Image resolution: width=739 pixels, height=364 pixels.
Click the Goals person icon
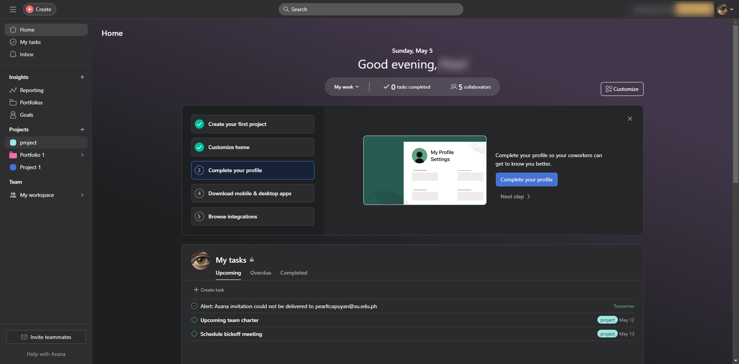click(13, 115)
